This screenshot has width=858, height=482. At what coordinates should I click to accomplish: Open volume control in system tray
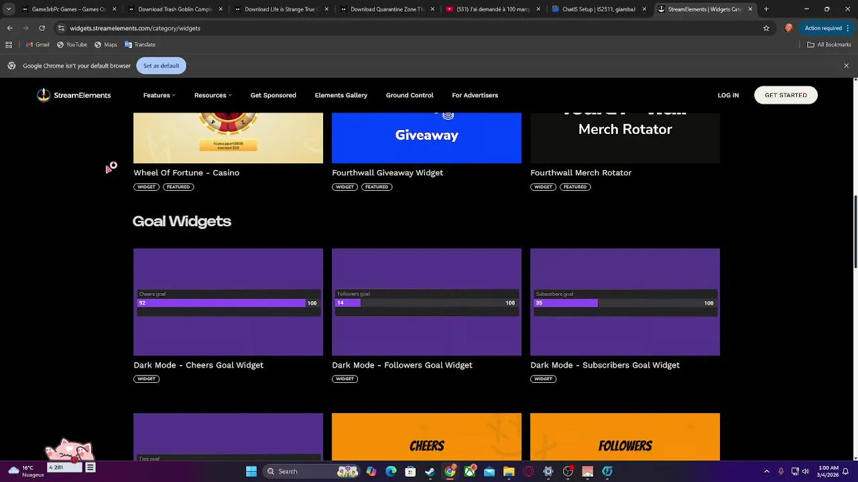tap(806, 471)
